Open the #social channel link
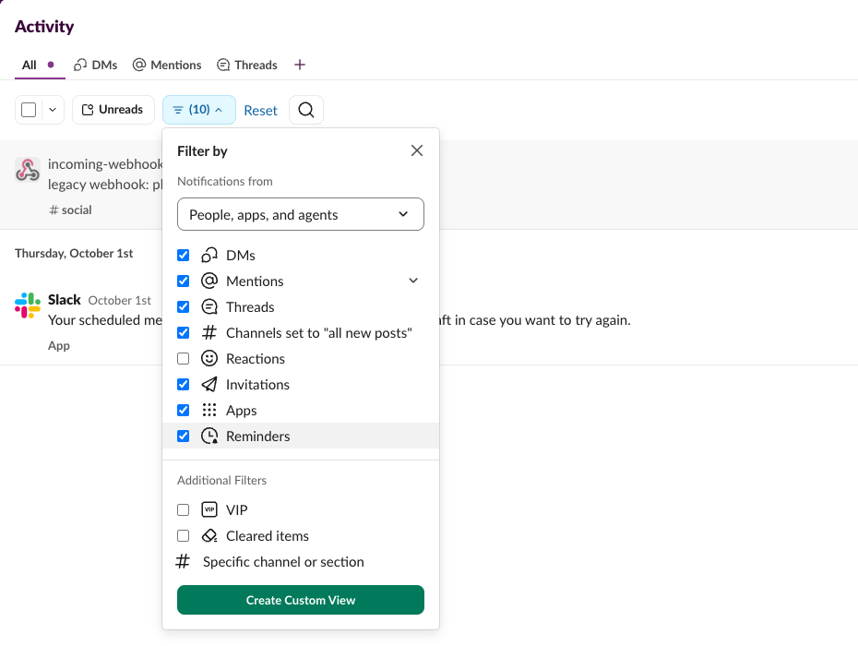This screenshot has width=858, height=646. [x=71, y=210]
